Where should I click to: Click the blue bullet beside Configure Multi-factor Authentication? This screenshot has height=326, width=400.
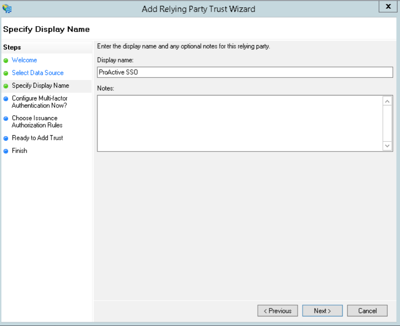pos(6,99)
